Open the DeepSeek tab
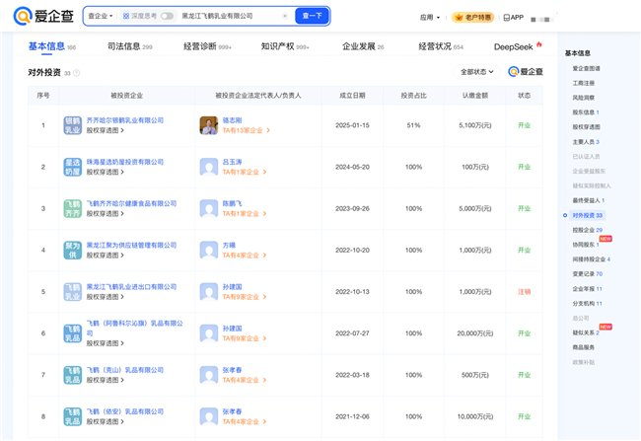The image size is (641, 441). pos(514,46)
